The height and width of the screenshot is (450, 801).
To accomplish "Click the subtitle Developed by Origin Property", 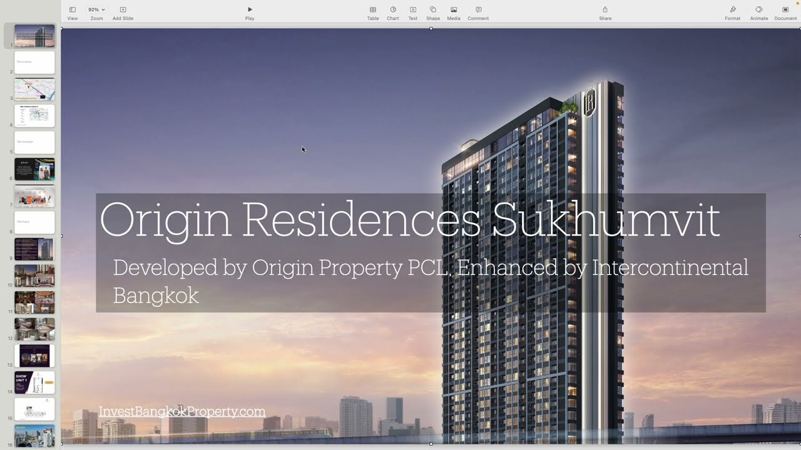I will point(431,281).
